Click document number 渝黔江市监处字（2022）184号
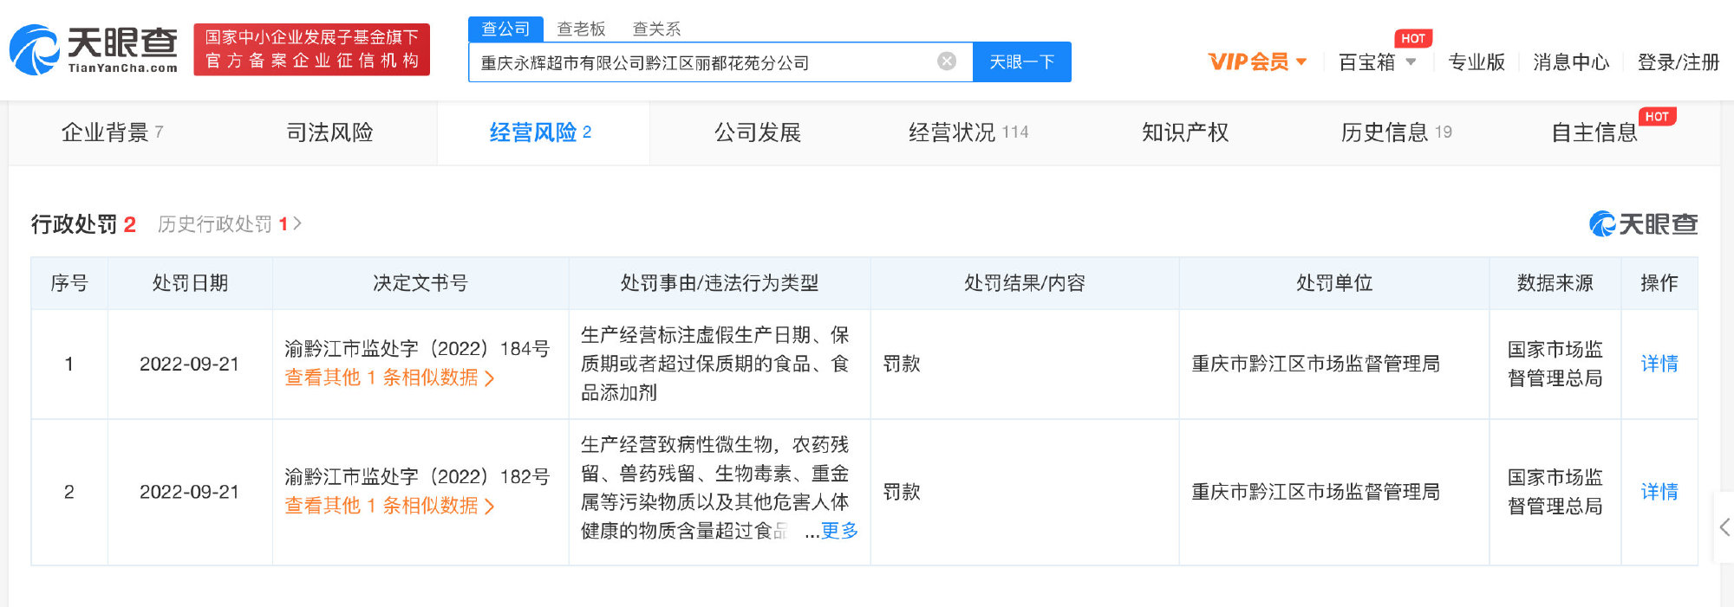Viewport: 1734px width, 607px height. click(x=417, y=349)
